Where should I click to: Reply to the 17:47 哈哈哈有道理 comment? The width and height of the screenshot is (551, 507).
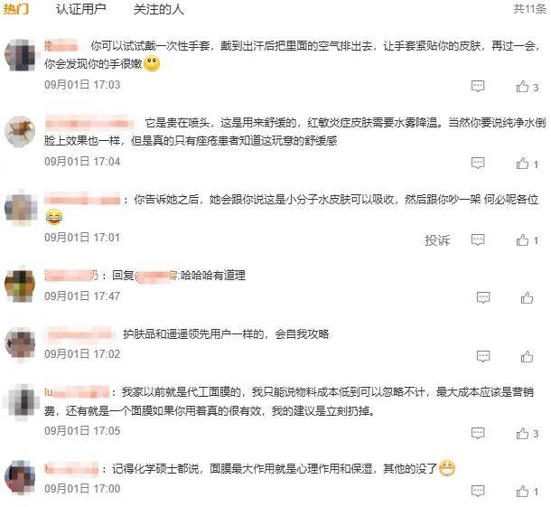483,297
